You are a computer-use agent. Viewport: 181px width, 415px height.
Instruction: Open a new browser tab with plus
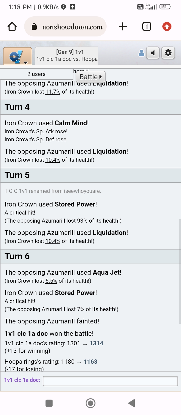pyautogui.click(x=122, y=27)
